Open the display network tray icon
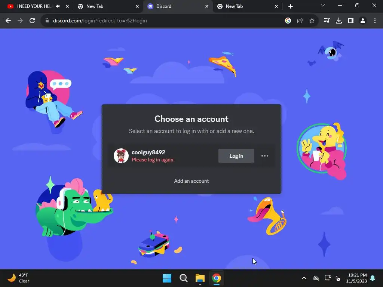This screenshot has width=383, height=287. click(328, 278)
